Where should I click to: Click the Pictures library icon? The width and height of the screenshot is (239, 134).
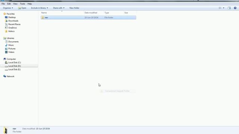click(6, 49)
